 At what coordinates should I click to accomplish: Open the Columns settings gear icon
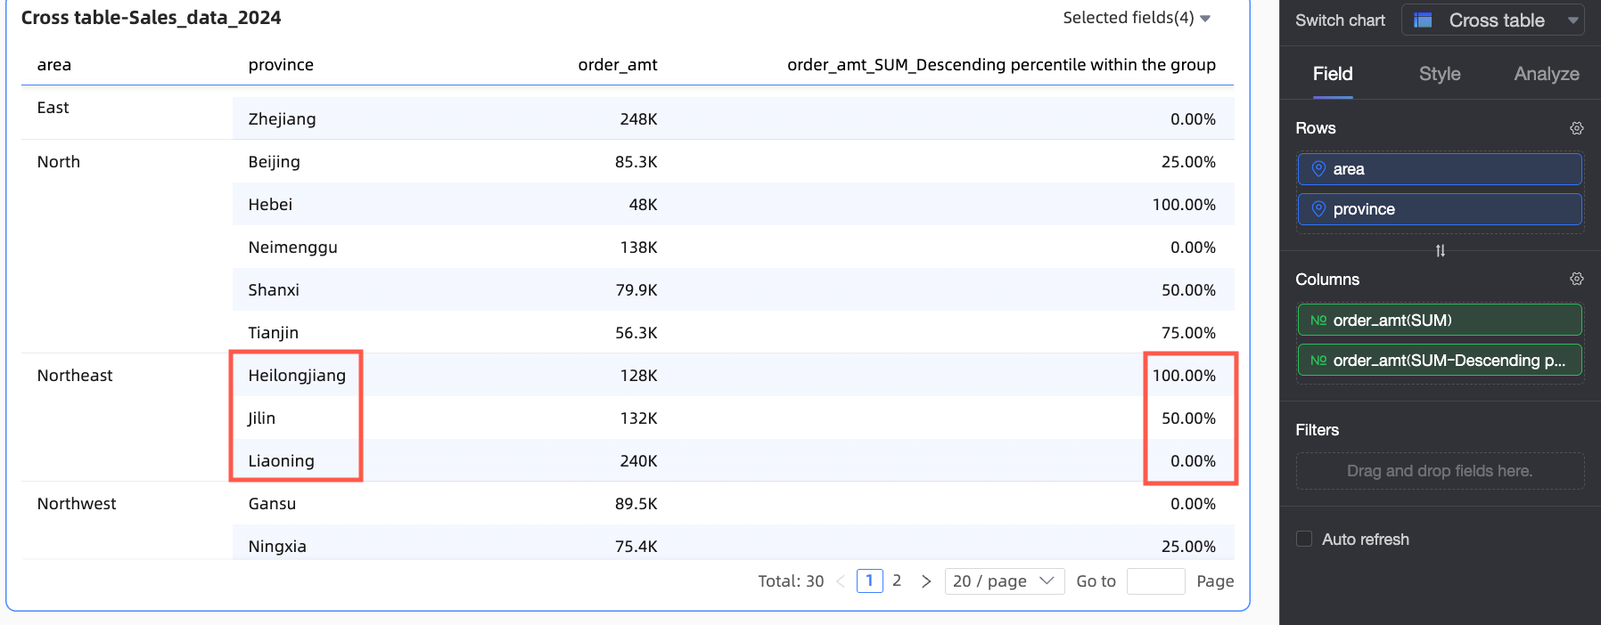(1576, 279)
